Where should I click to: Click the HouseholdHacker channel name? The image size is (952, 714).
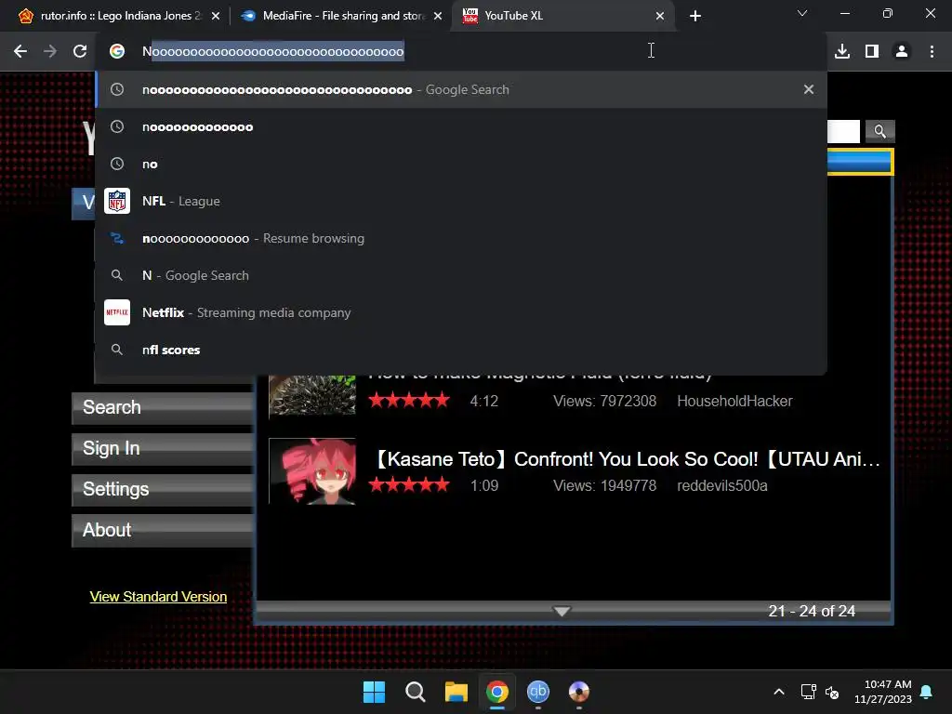point(734,402)
